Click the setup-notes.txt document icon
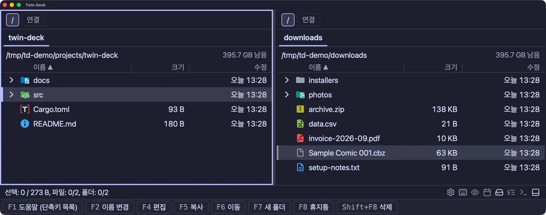The image size is (546, 215). pos(300,167)
